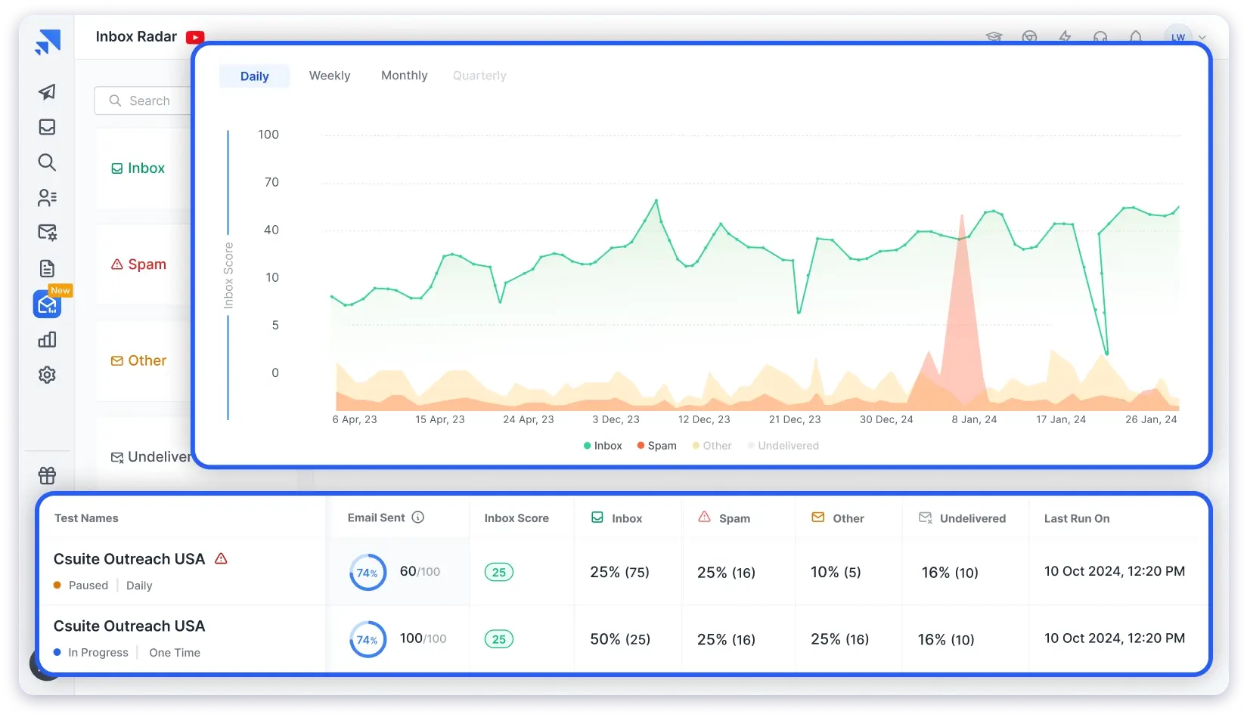The image size is (1247, 717).
Task: Open the bar chart analytics icon
Action: click(x=47, y=339)
